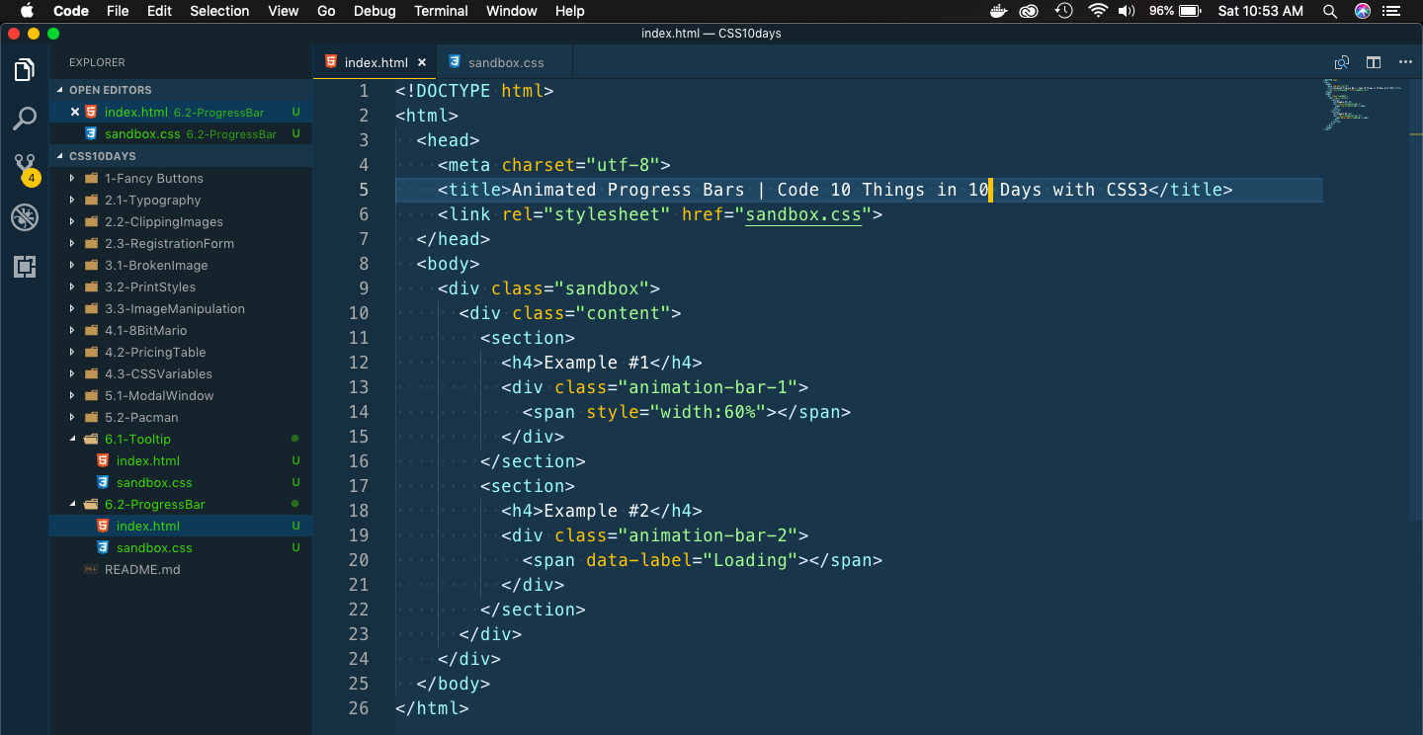1423x735 pixels.
Task: Open the Go menu
Action: (326, 11)
